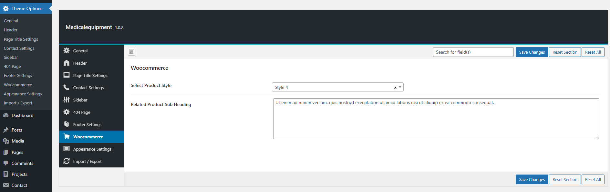The height and width of the screenshot is (192, 610).
Task: Open the Select Product Style dropdown
Action: point(333,87)
